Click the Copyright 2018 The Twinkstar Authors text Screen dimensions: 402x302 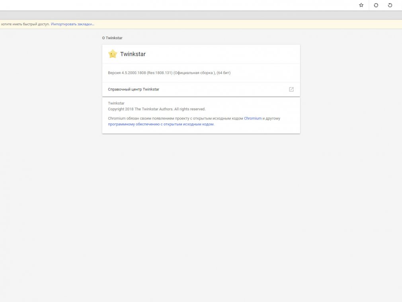coord(157,109)
